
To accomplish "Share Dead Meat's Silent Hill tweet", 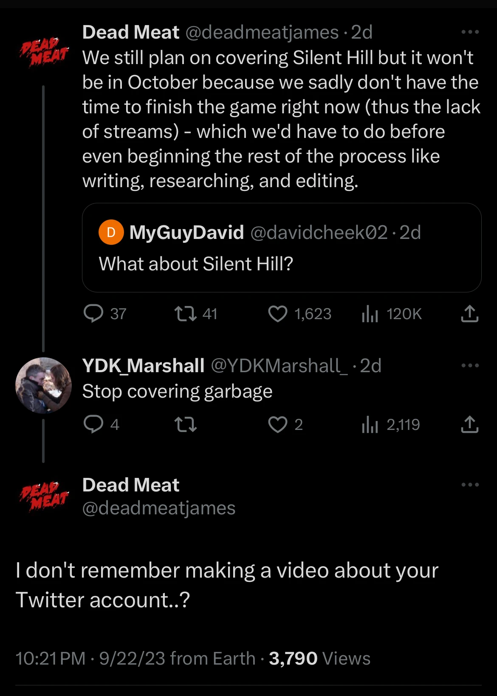I will [469, 314].
